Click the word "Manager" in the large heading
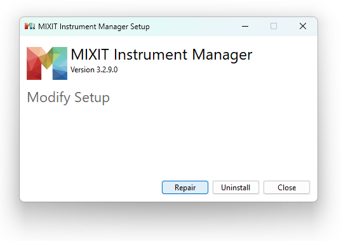341x241 pixels. click(x=222, y=55)
